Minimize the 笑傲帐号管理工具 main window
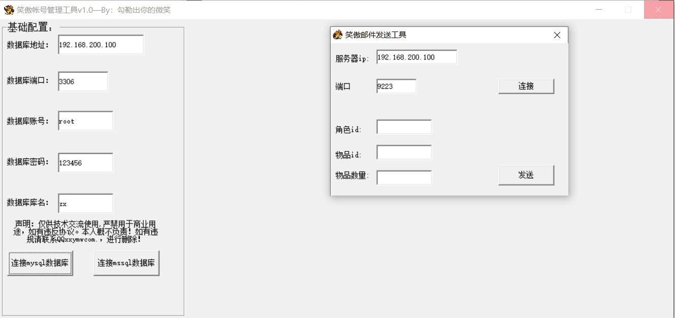This screenshot has height=318, width=675. coord(599,10)
